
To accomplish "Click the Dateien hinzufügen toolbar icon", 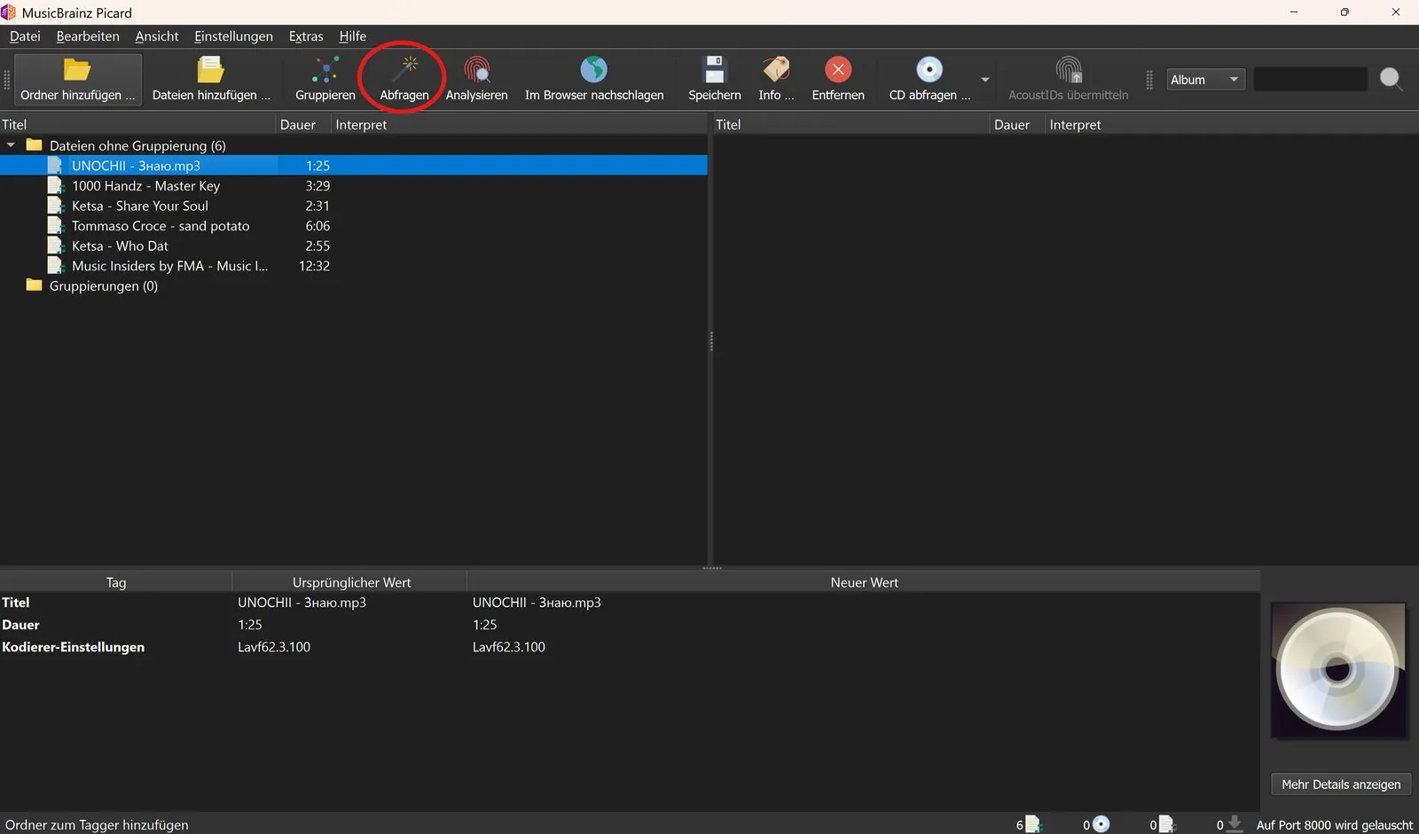I will [x=210, y=69].
